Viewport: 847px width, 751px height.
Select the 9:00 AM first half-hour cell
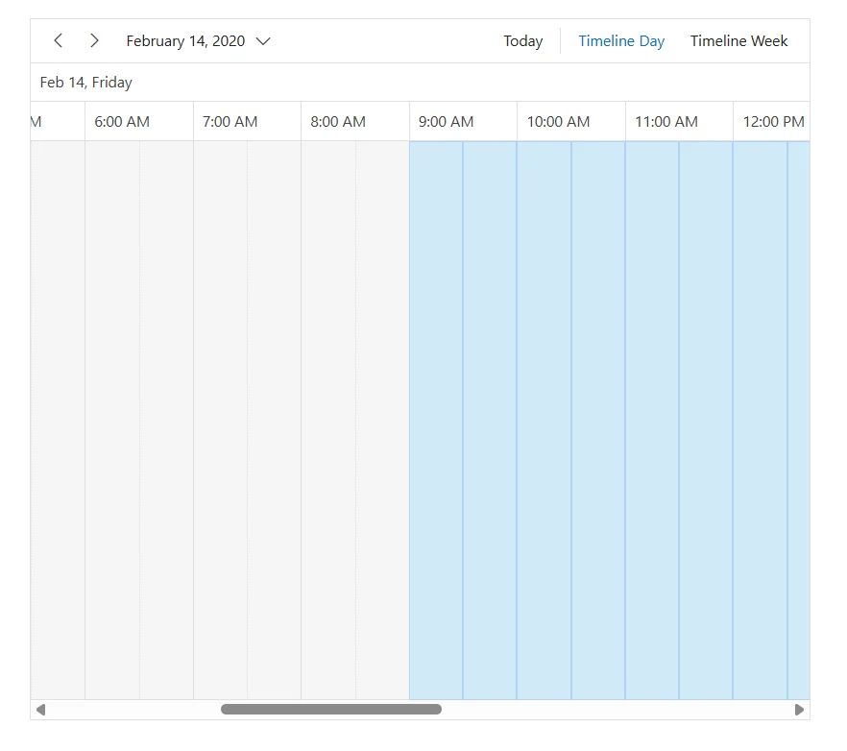(x=436, y=421)
